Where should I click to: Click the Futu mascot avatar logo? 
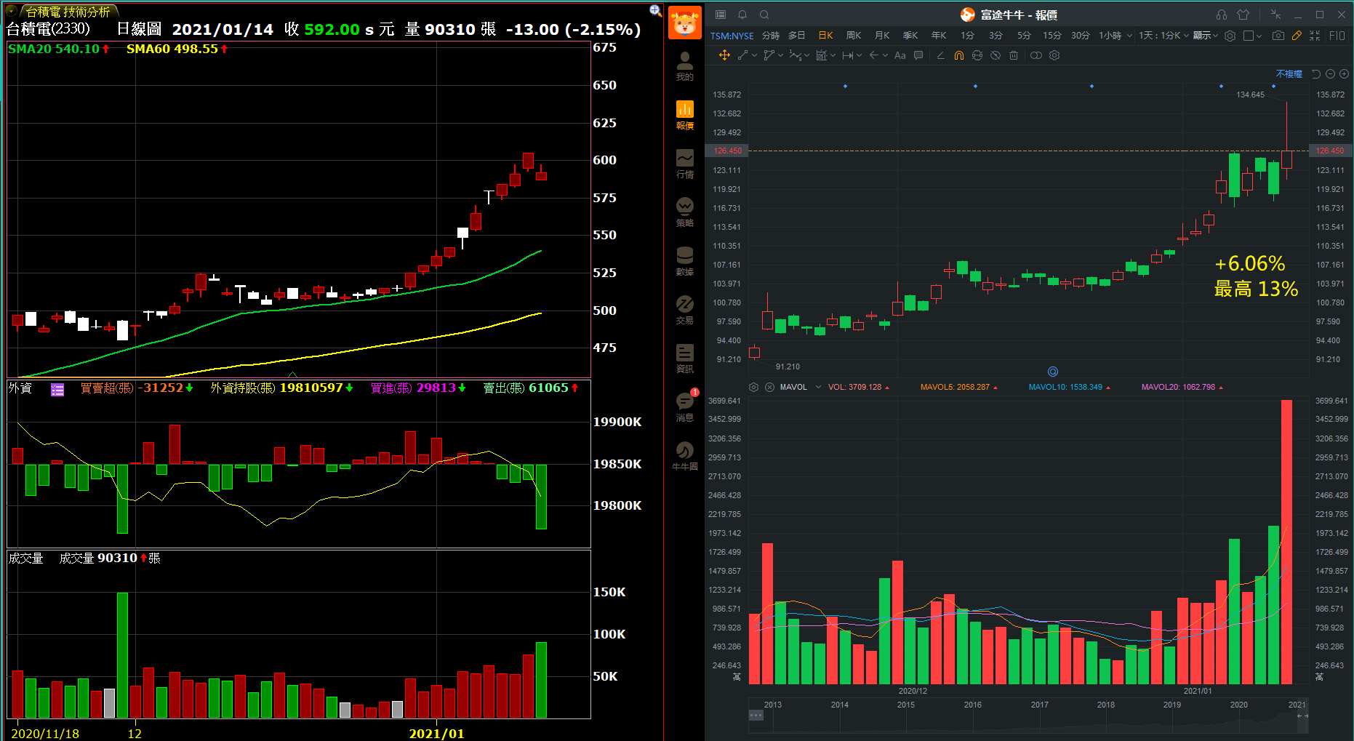pos(684,23)
